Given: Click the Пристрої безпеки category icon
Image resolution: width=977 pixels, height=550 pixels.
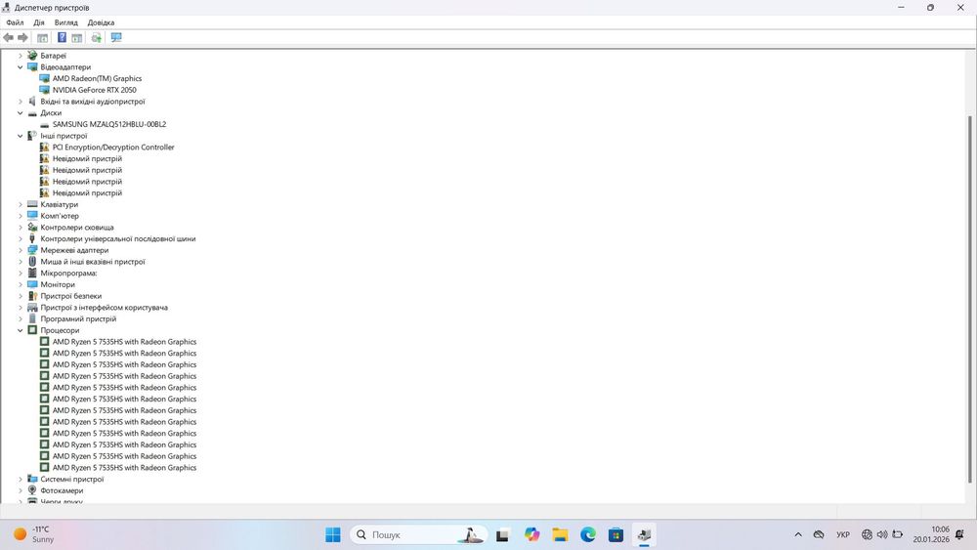Looking at the screenshot, I should [x=32, y=296].
